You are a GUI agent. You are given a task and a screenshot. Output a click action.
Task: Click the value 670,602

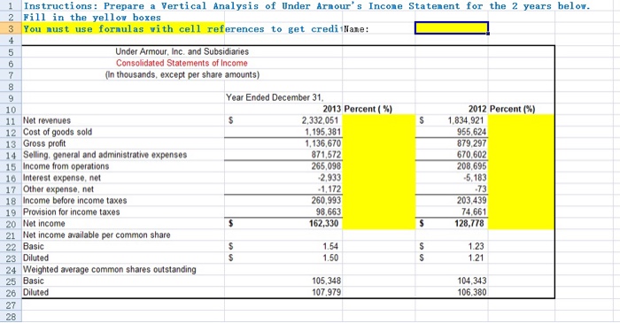click(472, 155)
